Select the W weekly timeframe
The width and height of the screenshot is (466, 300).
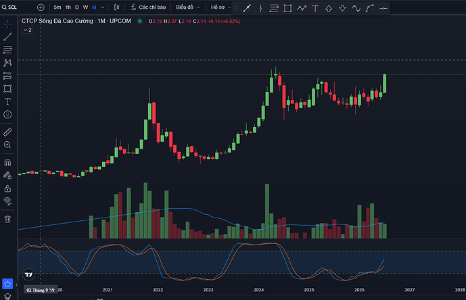(85, 7)
